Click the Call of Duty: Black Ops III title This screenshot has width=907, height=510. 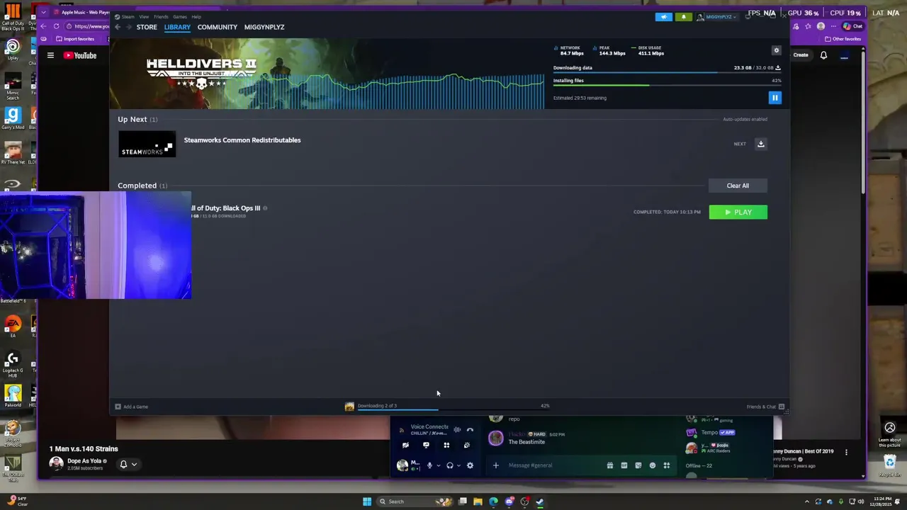coord(225,208)
